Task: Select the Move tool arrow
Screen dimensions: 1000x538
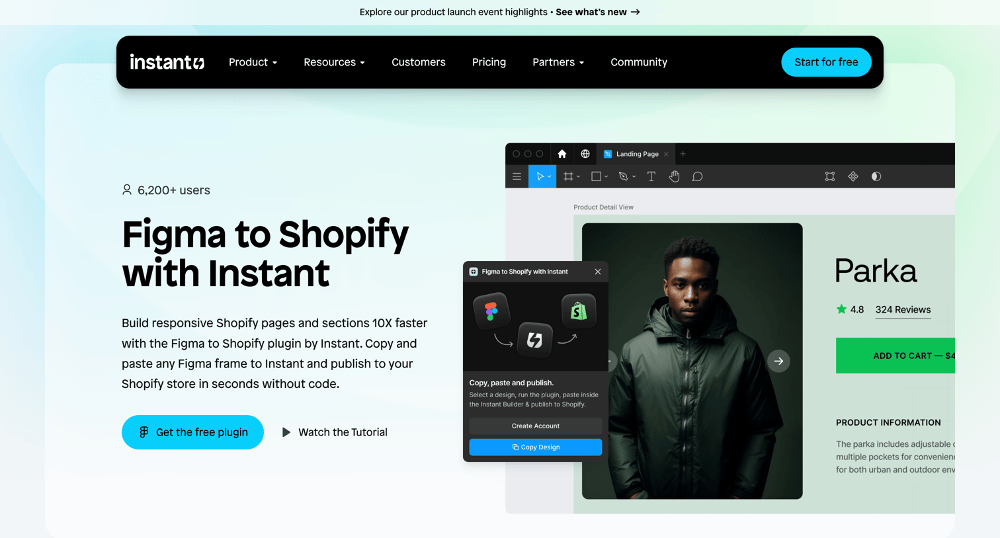Action: pos(540,176)
